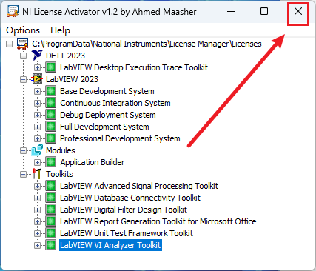The height and width of the screenshot is (271, 316).
Task: Click green status icon for Database Connectivity Toolkit
Action: pyautogui.click(x=51, y=198)
